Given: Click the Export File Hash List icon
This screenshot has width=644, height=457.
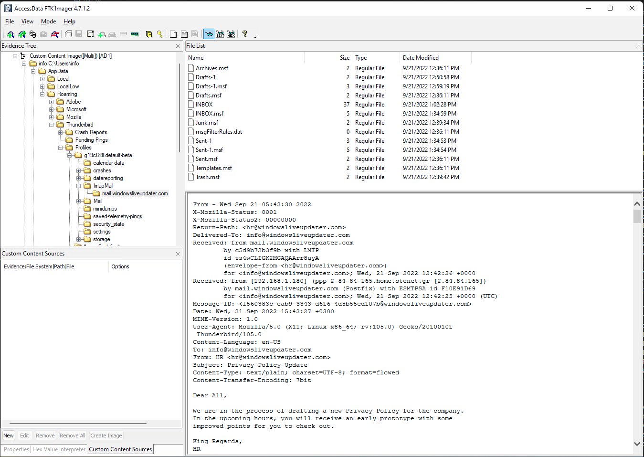Looking at the screenshot, I should click(x=184, y=34).
